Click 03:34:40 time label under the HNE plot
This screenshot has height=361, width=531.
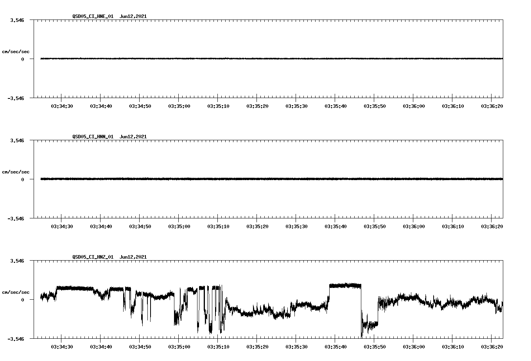pos(101,106)
